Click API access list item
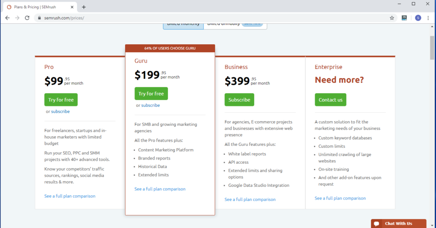 238,162
